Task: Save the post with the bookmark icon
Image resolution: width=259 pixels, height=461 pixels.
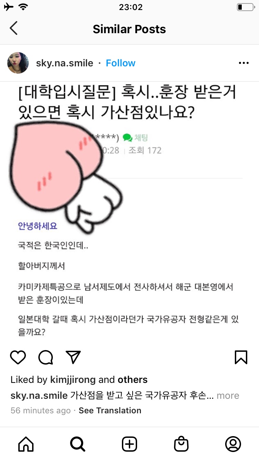Action: point(241,357)
